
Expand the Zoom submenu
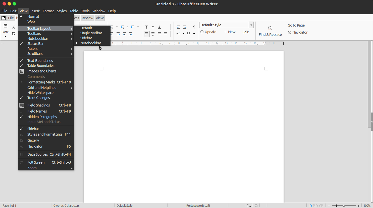32,168
